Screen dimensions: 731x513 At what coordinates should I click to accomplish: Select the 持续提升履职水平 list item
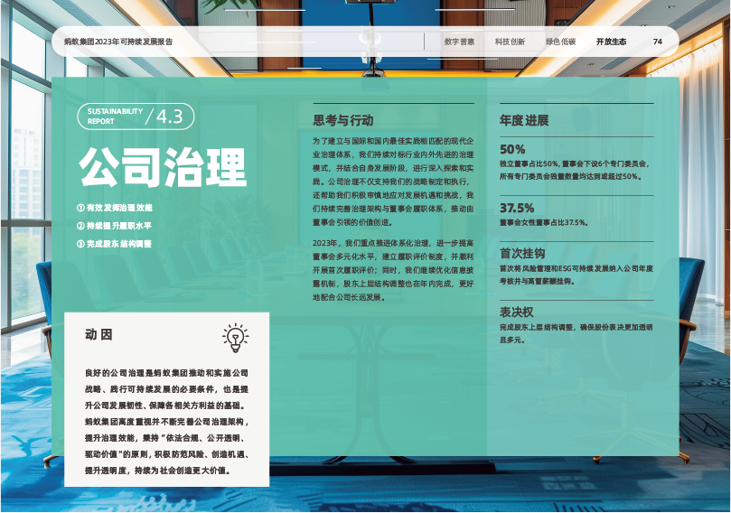[119, 226]
